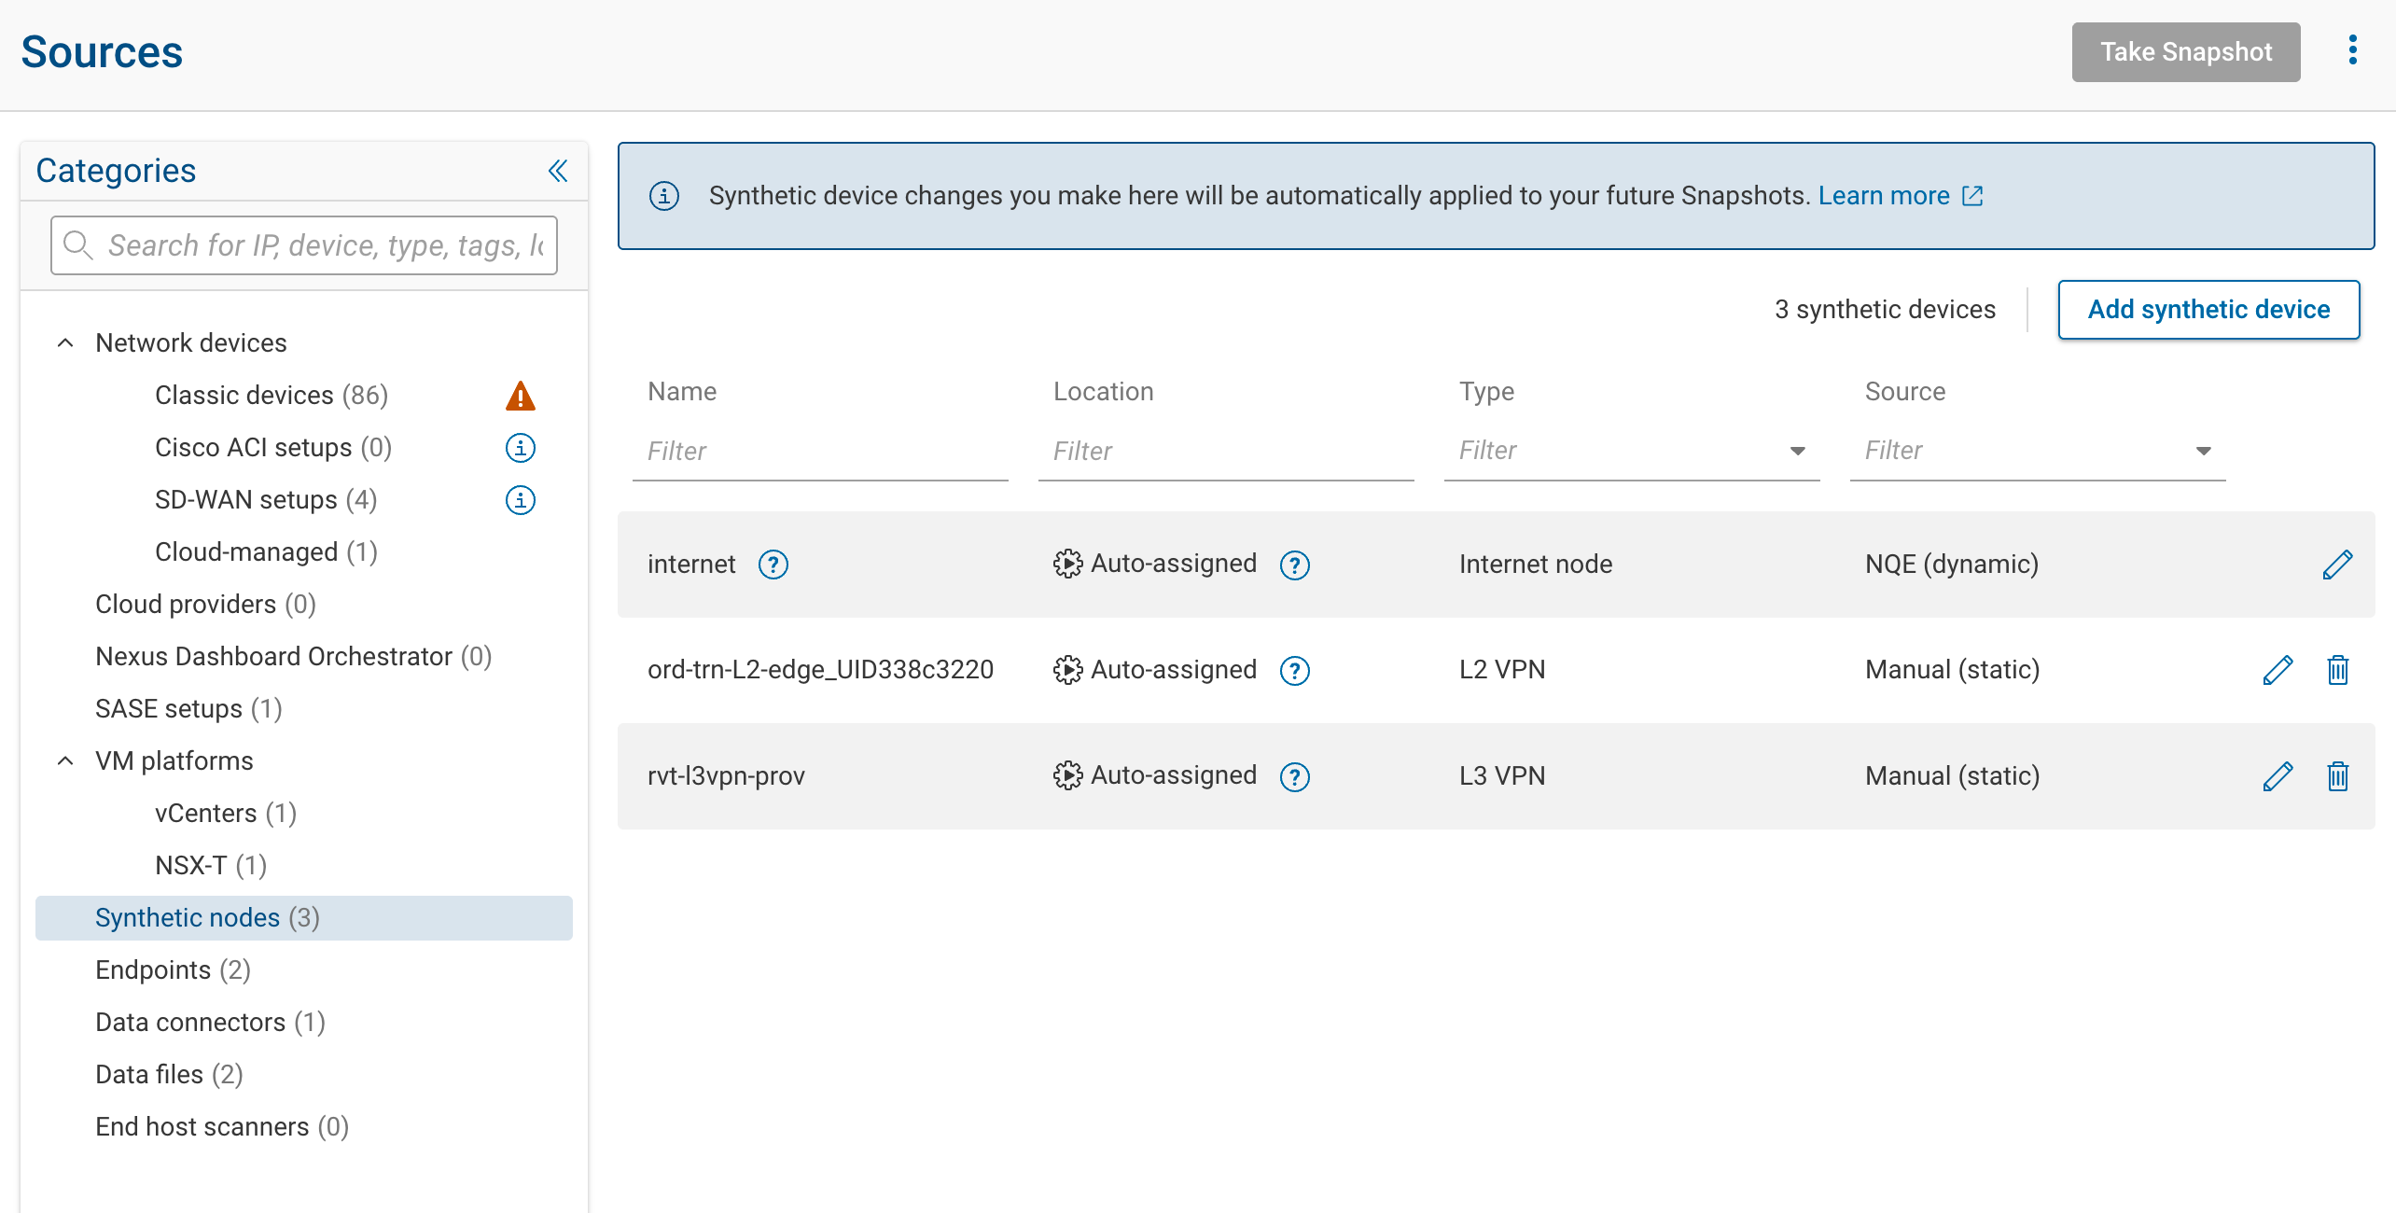The height and width of the screenshot is (1213, 2396).
Task: Focus the Name filter field
Action: point(820,452)
